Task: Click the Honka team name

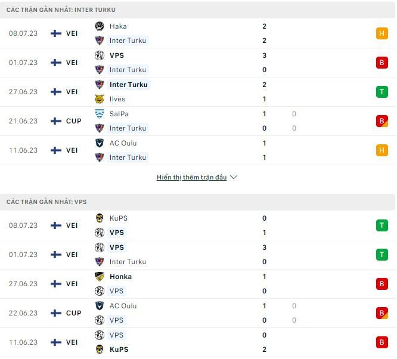Action: point(120,277)
